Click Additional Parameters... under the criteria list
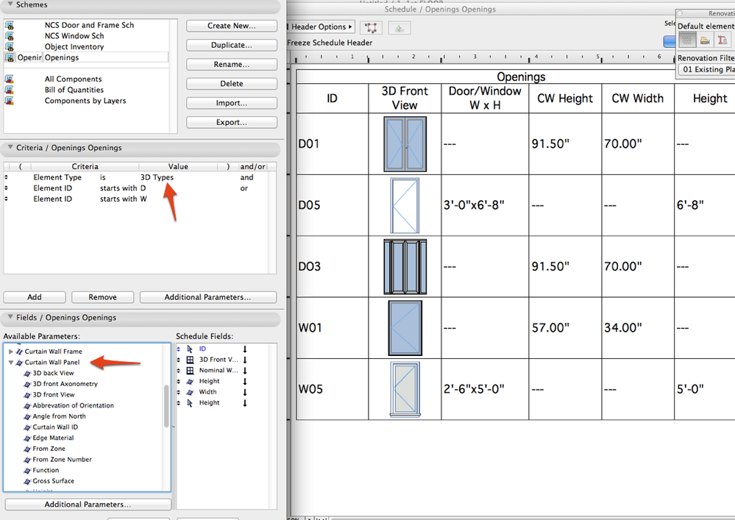The image size is (735, 520). click(x=207, y=297)
